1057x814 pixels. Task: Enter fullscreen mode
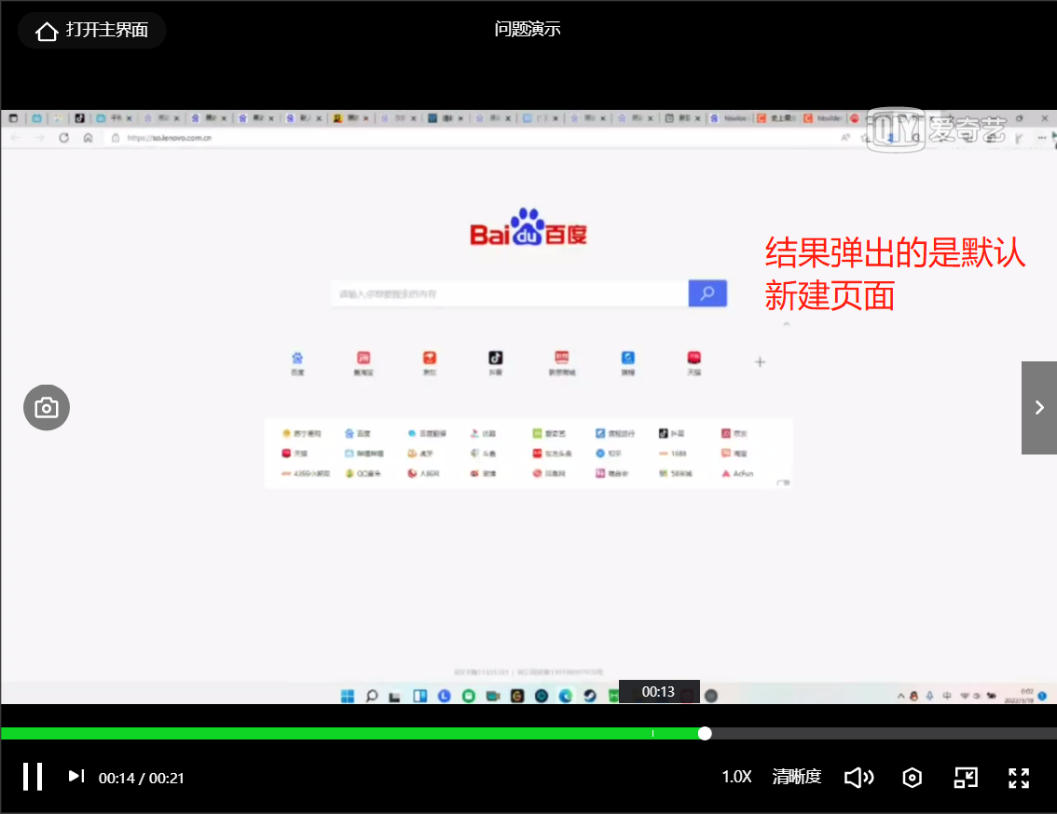coord(1019,778)
